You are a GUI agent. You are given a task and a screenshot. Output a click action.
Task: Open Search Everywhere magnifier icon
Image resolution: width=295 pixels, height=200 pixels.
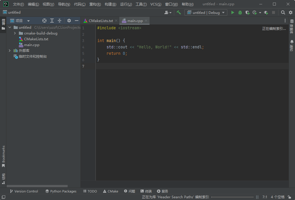pyautogui.click(x=283, y=12)
